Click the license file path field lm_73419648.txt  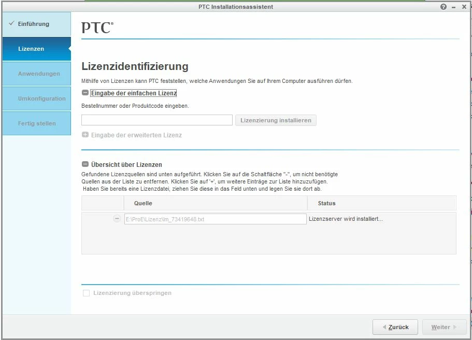pyautogui.click(x=215, y=219)
